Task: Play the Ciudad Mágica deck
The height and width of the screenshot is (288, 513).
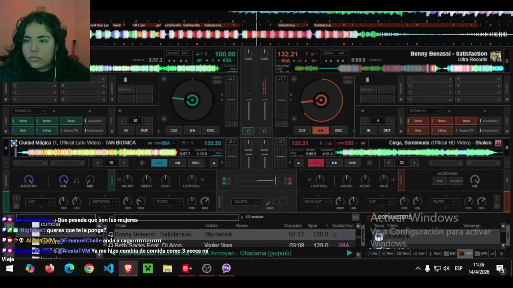Action: [178, 163]
